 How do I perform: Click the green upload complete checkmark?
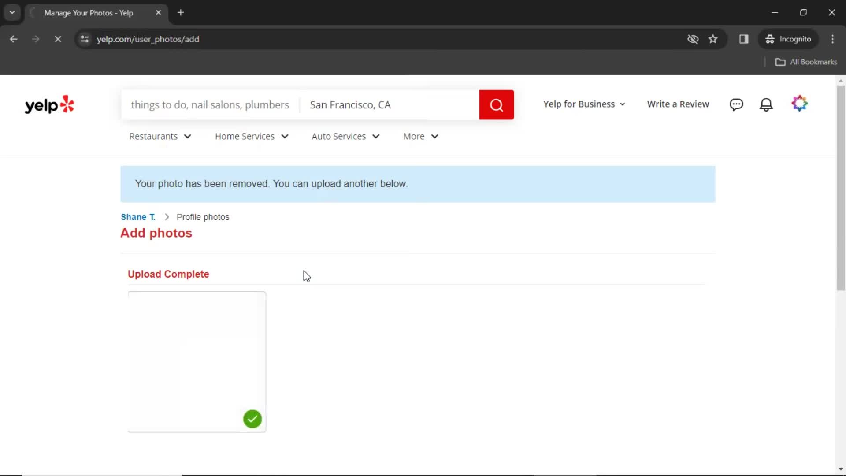252,419
